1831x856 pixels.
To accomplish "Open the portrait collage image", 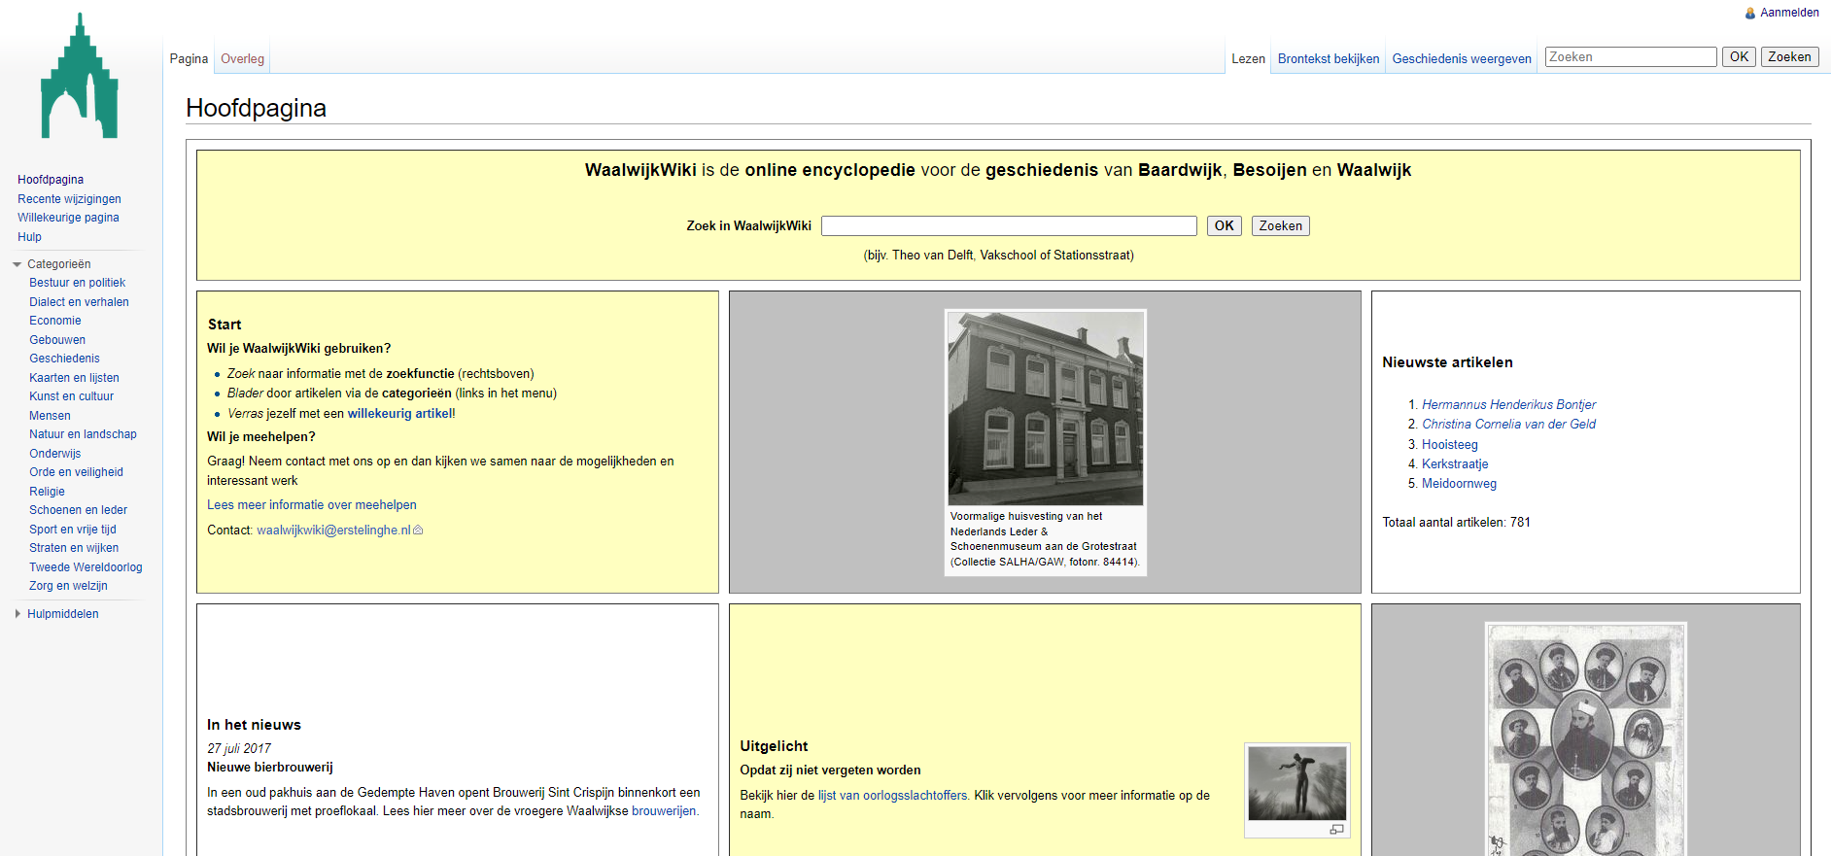I will [1585, 738].
